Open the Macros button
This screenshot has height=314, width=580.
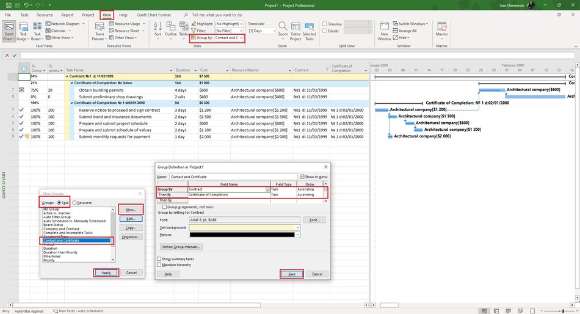click(x=441, y=31)
